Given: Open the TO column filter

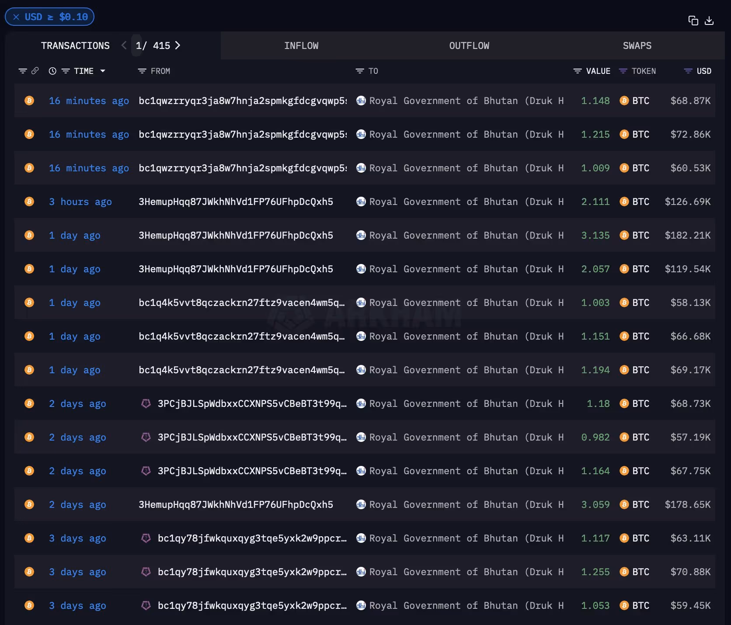Looking at the screenshot, I should click(x=360, y=71).
